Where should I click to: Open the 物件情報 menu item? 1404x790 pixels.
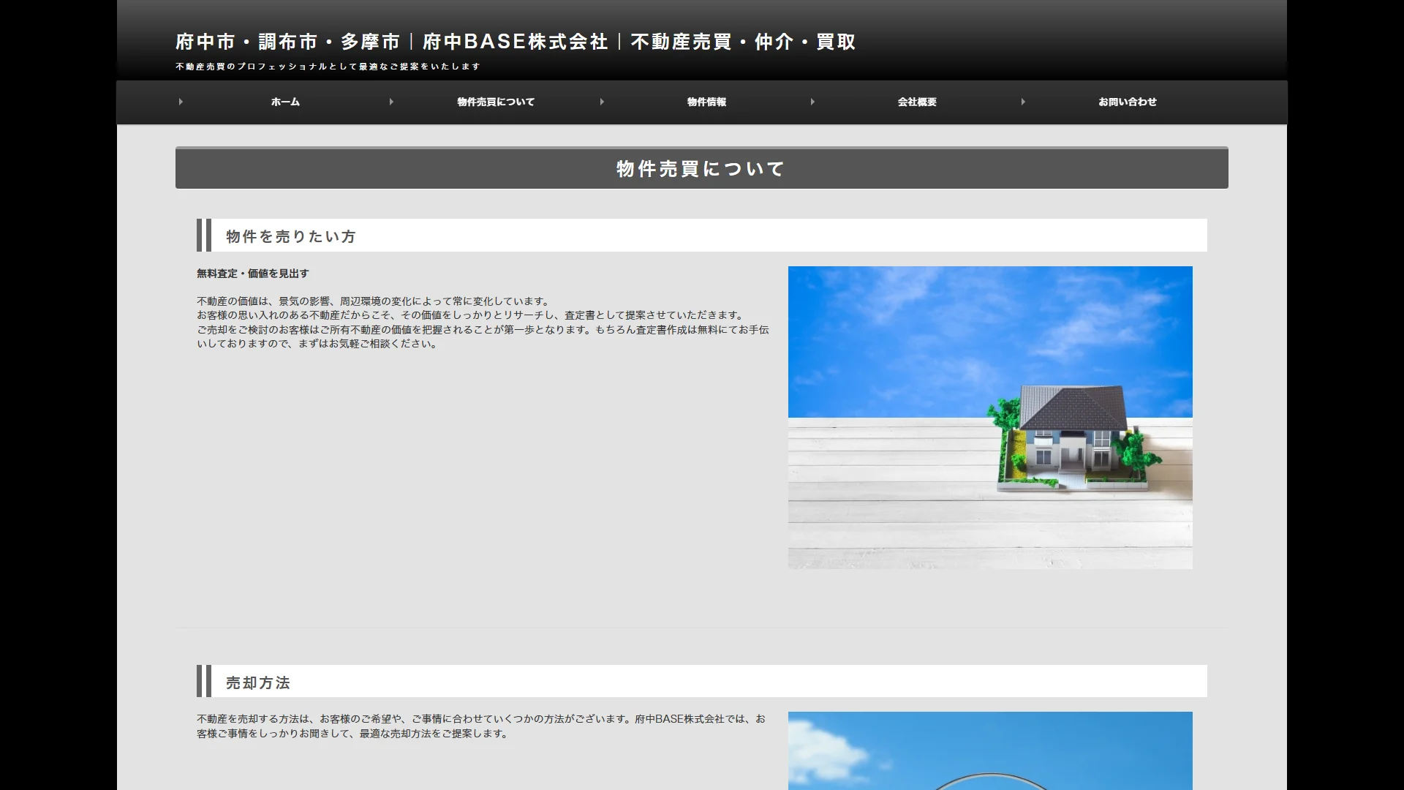[706, 102]
